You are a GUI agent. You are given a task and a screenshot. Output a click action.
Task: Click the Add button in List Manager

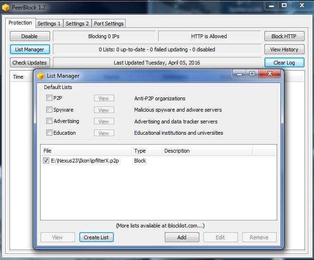182,237
